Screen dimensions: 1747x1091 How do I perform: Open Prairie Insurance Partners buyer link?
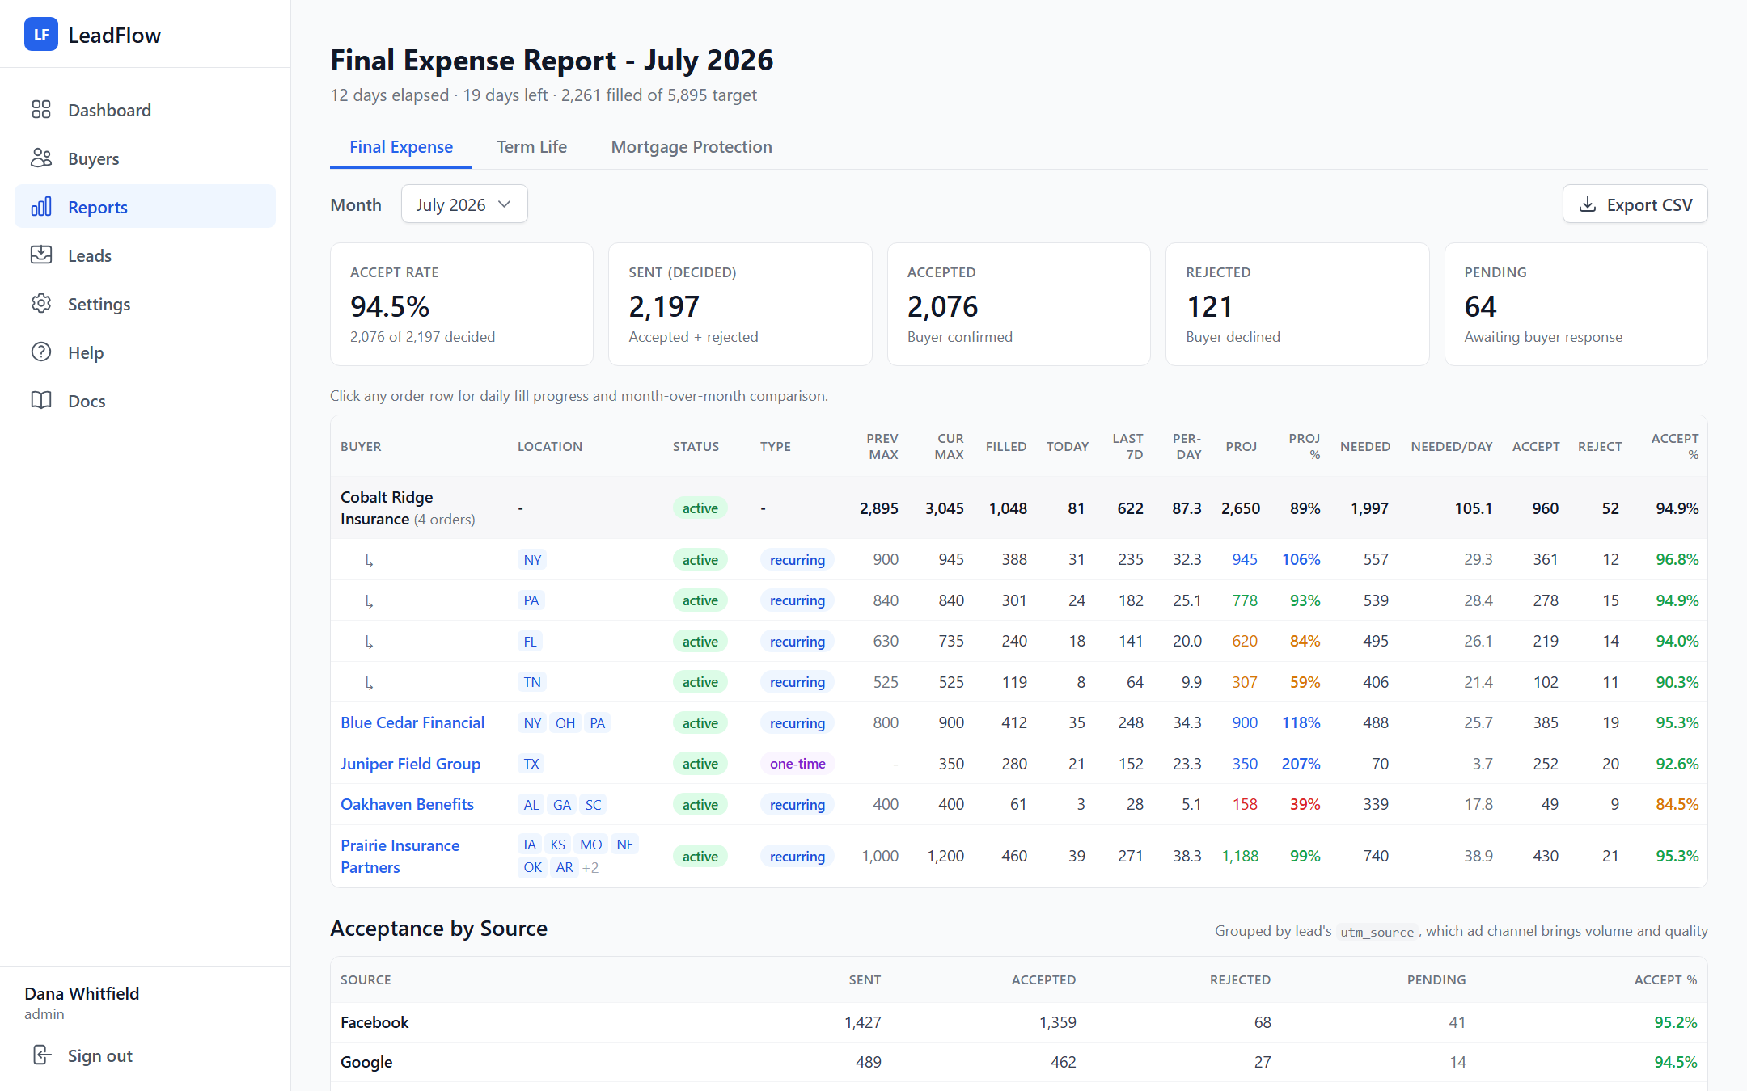click(x=400, y=856)
